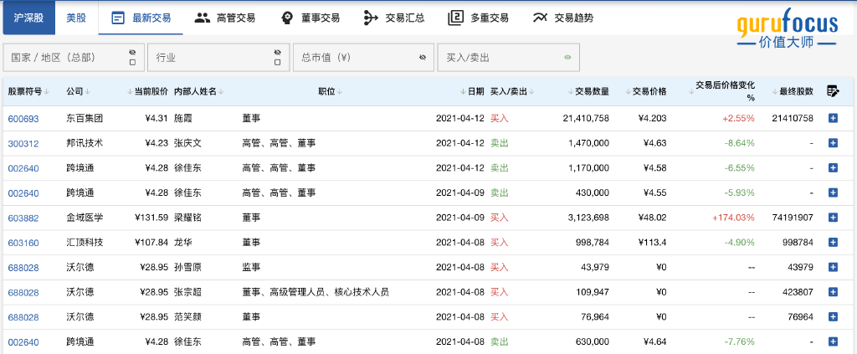857x354 pixels.
Task: Sort by 日期 column green arrow
Action: pos(464,92)
